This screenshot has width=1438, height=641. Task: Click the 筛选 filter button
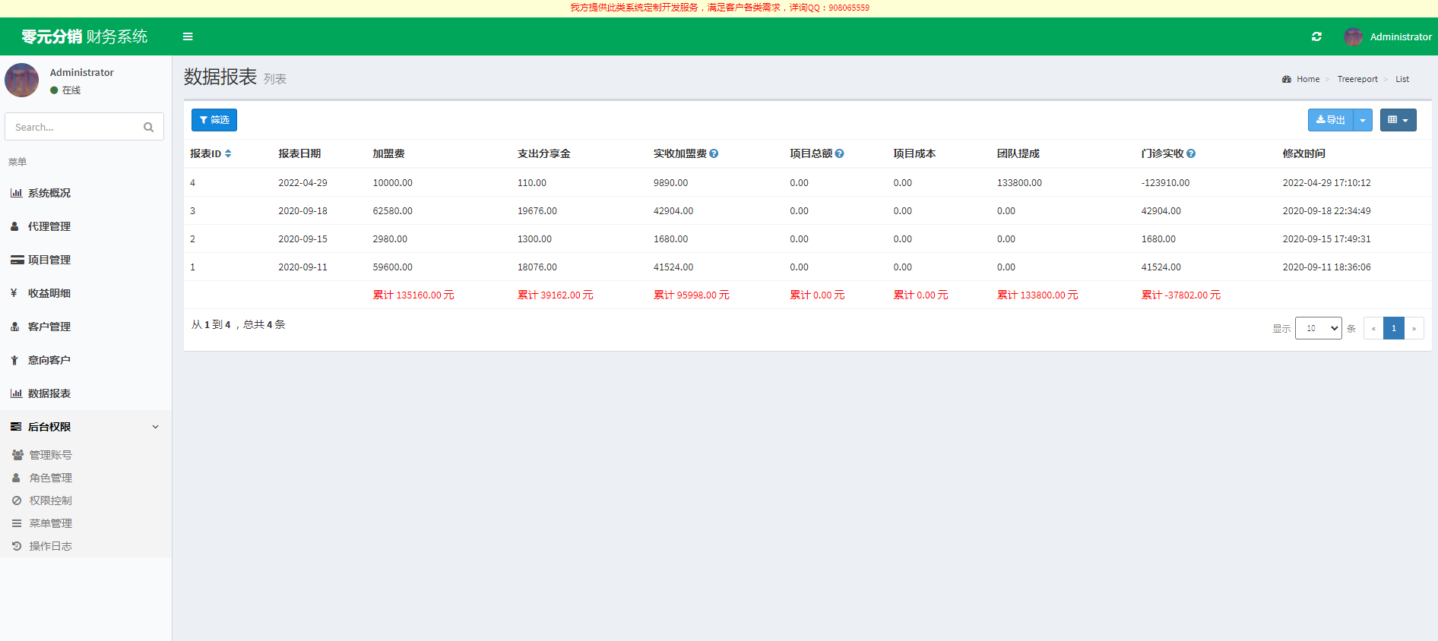tap(214, 120)
